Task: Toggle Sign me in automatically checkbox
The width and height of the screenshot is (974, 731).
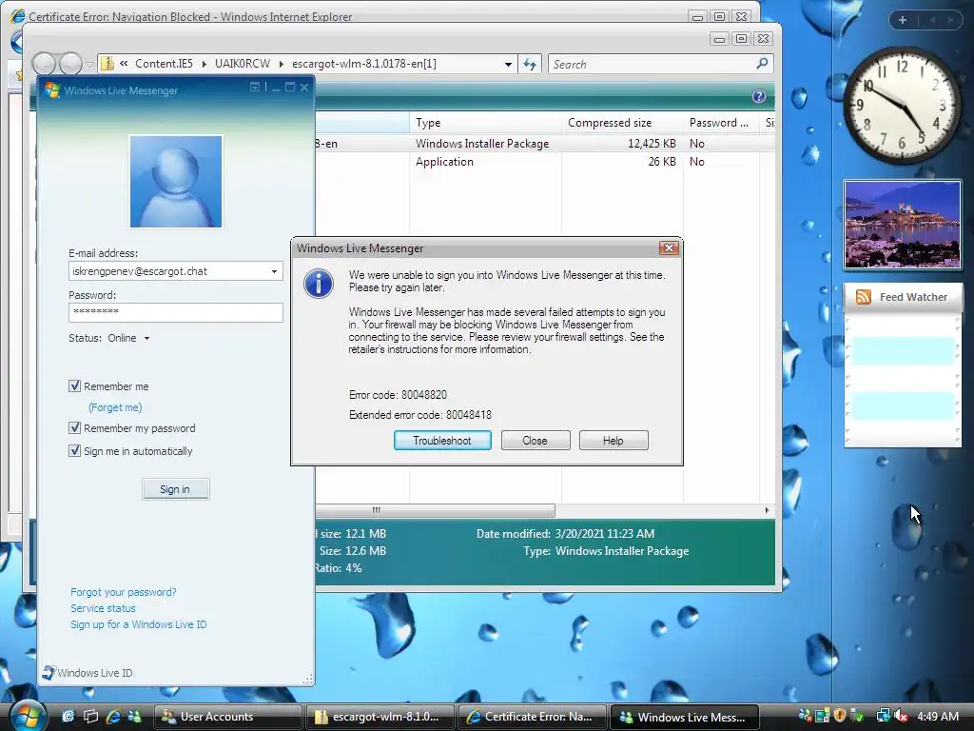Action: pyautogui.click(x=74, y=450)
